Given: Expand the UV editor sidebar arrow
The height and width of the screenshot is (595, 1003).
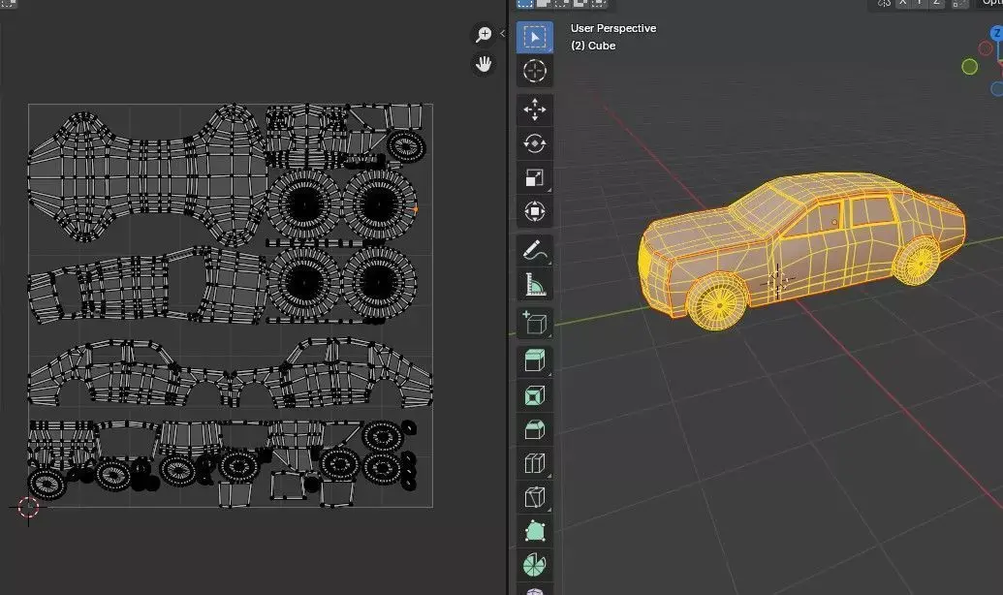Looking at the screenshot, I should coord(502,33).
